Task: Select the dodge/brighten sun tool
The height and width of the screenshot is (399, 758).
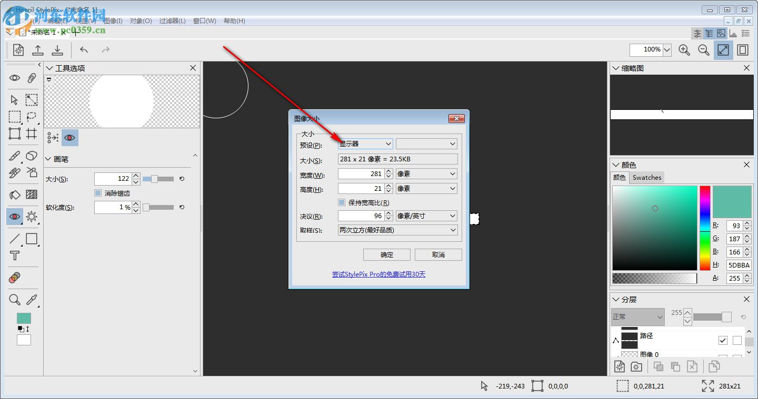Action: [32, 217]
